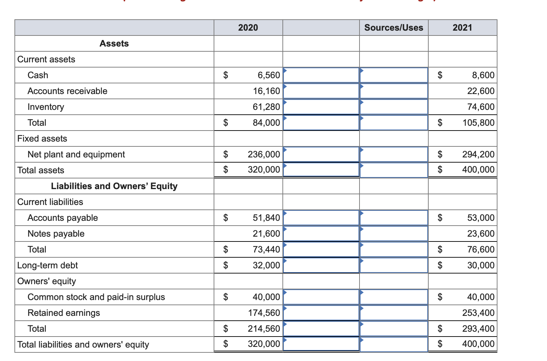Screen dimensions: 547x361
Task: Click the 2021 value 22,600
Action: 481,91
